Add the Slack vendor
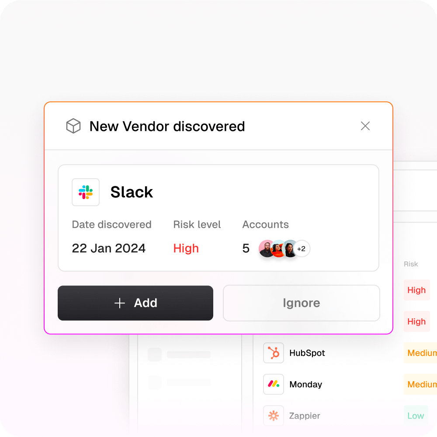Image resolution: width=437 pixels, height=437 pixels. coord(135,303)
